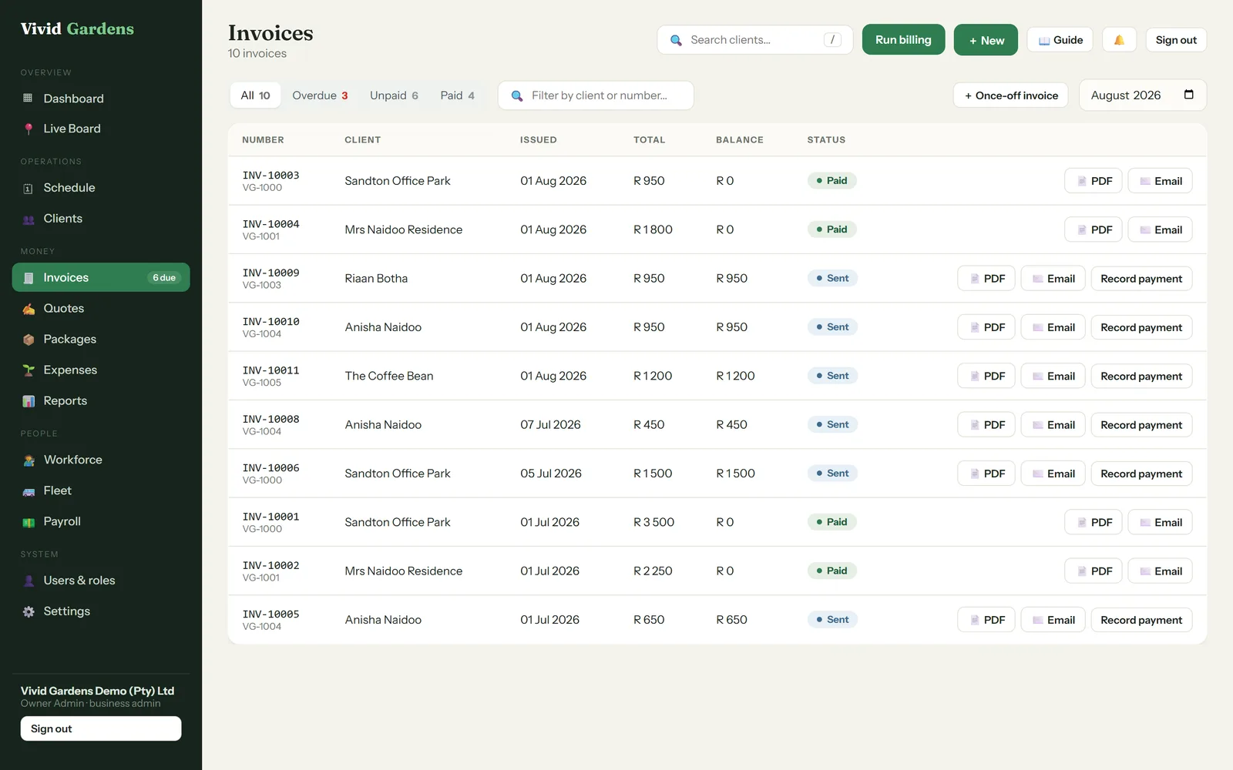Open the August 2026 month picker
Screen dimensions: 1233x770
pyautogui.click(x=1142, y=95)
